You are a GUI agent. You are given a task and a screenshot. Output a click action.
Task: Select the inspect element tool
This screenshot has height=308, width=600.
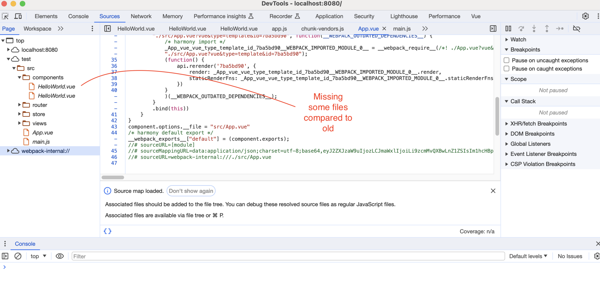[x=5, y=16]
